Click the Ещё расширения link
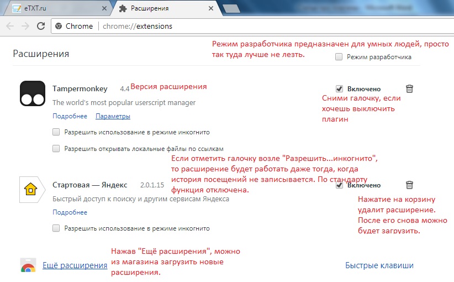The height and width of the screenshot is (282, 454). tap(75, 265)
